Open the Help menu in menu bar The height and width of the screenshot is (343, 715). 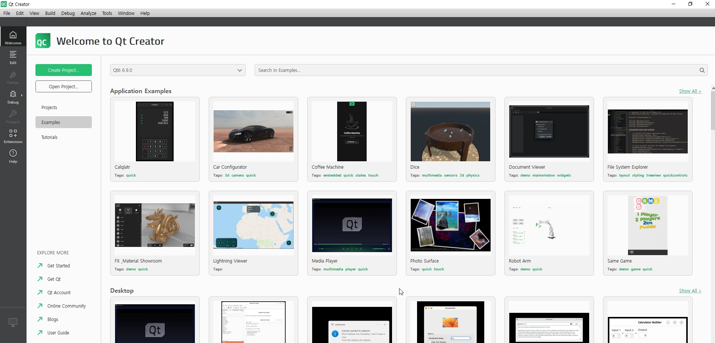145,13
